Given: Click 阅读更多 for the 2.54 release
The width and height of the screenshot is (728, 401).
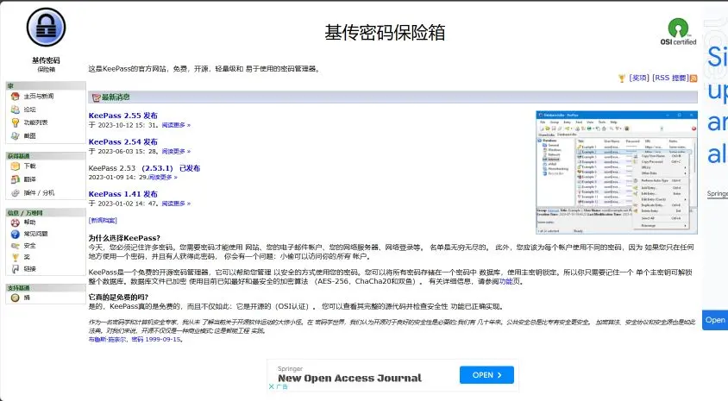Looking at the screenshot, I should (176, 151).
